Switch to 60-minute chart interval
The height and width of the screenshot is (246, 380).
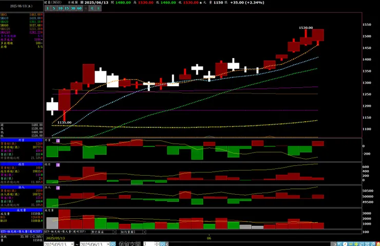[79, 8]
